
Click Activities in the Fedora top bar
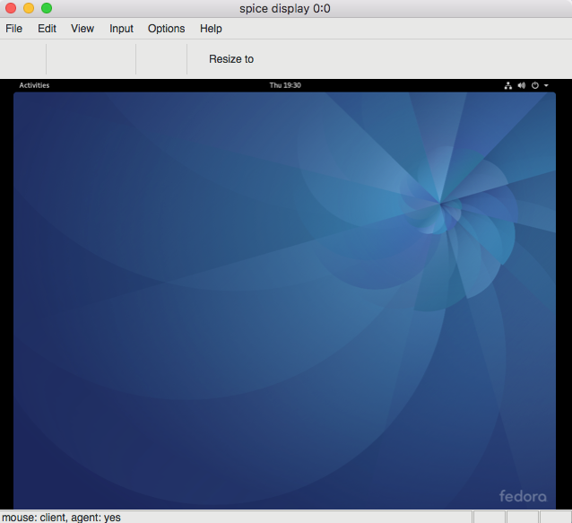tap(34, 85)
